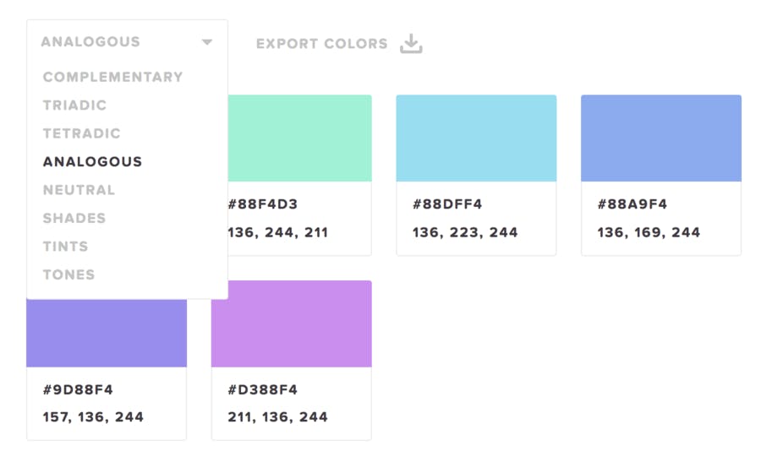Click the RGB value 136, 169, 244
Image resolution: width=761 pixels, height=462 pixels.
(x=649, y=233)
